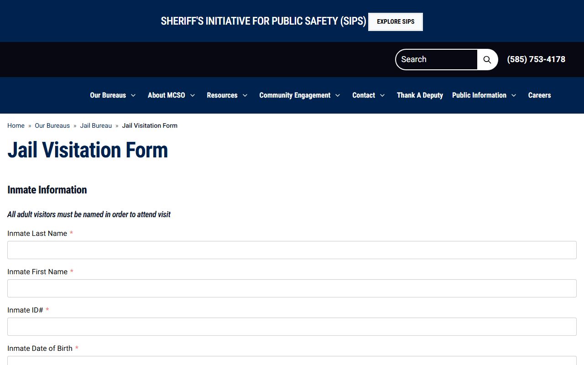Click the Inmate First Name field

tap(292, 288)
